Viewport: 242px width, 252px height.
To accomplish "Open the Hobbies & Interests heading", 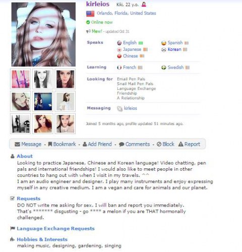I will (42, 239).
